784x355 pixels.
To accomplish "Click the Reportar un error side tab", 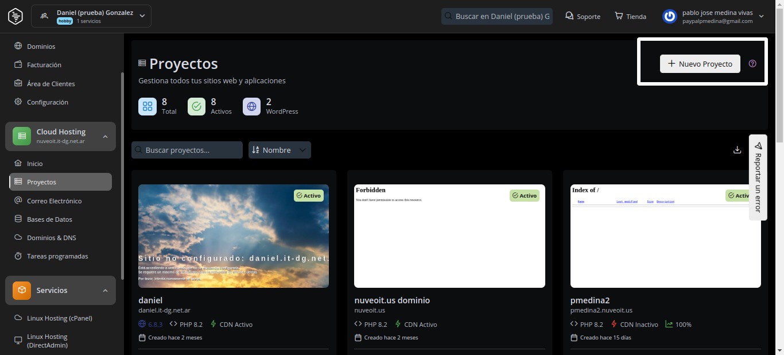I will coord(758,178).
